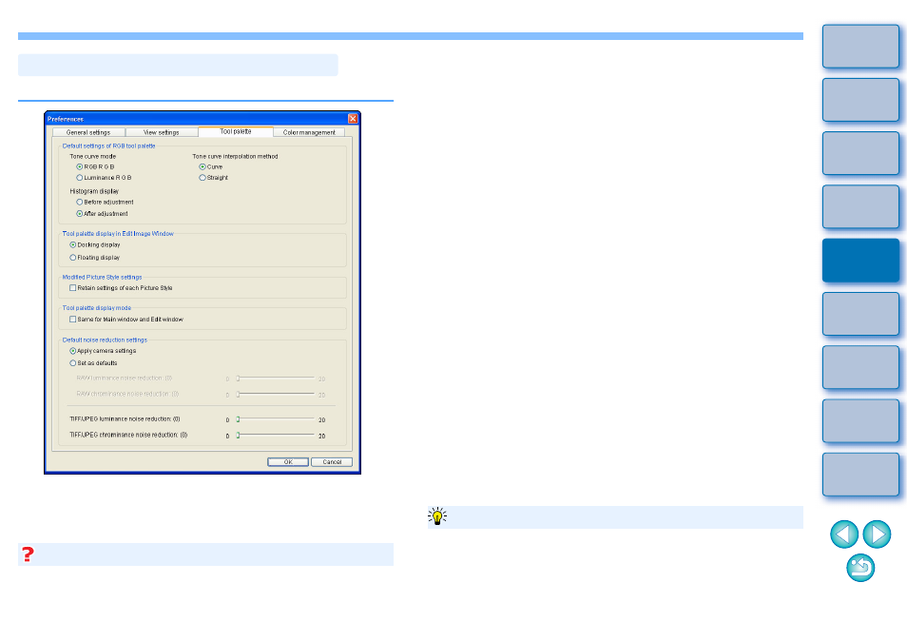Set histogram display to After adjustment
The height and width of the screenshot is (641, 907).
[102, 213]
